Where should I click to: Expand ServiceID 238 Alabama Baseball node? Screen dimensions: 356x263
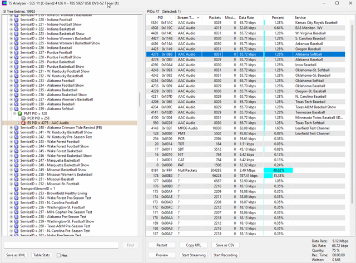[x=11, y=104]
